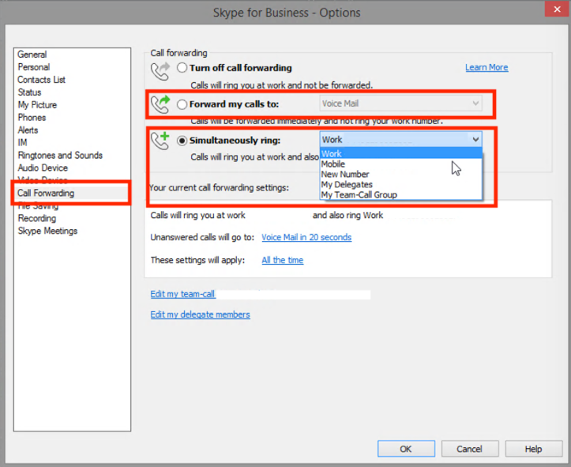Open the Audio Device category
Screen dimensions: 571x467
tap(43, 168)
